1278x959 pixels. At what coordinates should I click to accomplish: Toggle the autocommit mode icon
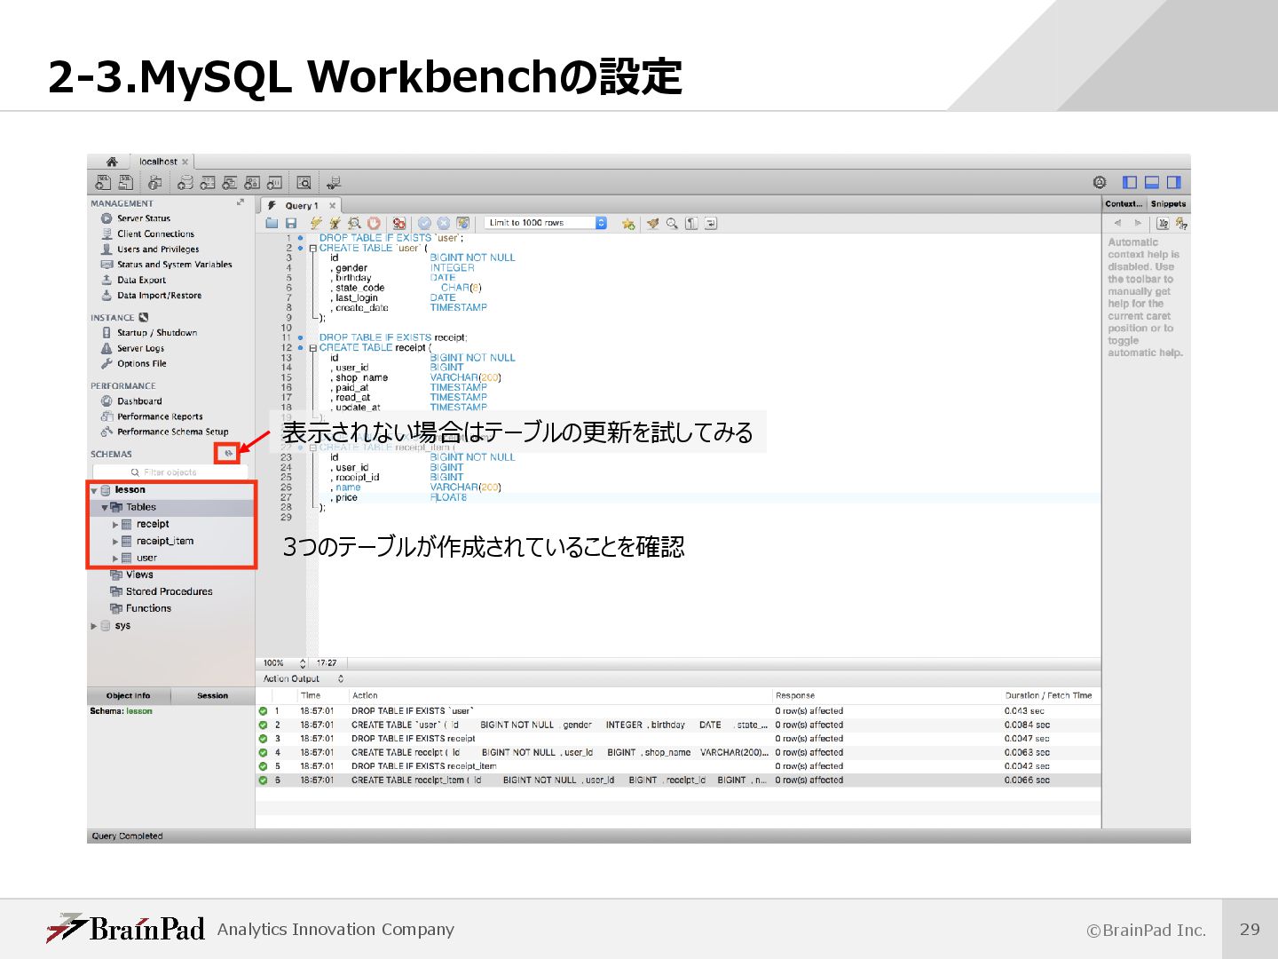point(462,223)
